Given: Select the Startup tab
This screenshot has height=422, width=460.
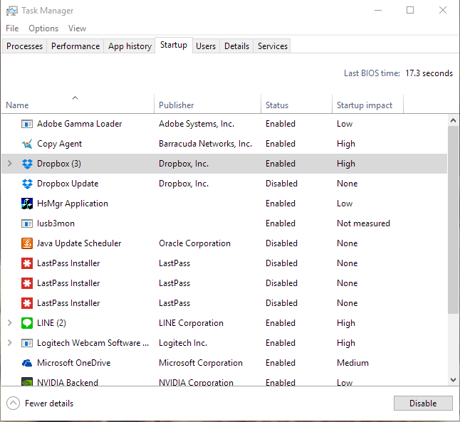Looking at the screenshot, I should (x=174, y=45).
